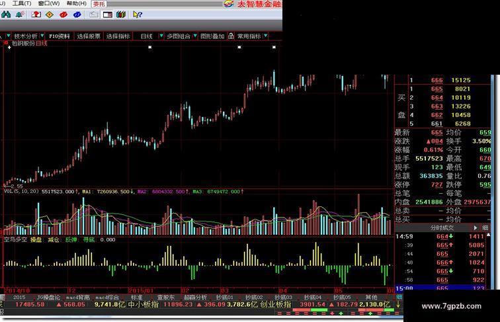Switch to the 抄底03 tab

[x=284, y=297]
